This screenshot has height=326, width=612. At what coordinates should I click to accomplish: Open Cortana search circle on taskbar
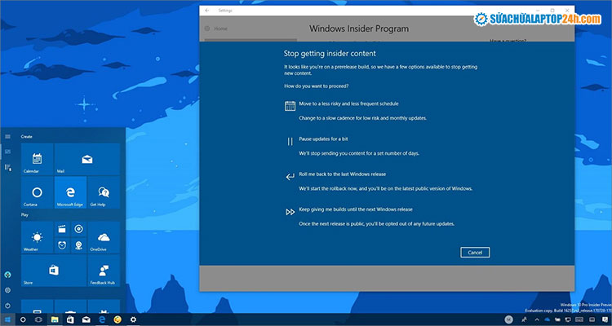[x=23, y=319]
